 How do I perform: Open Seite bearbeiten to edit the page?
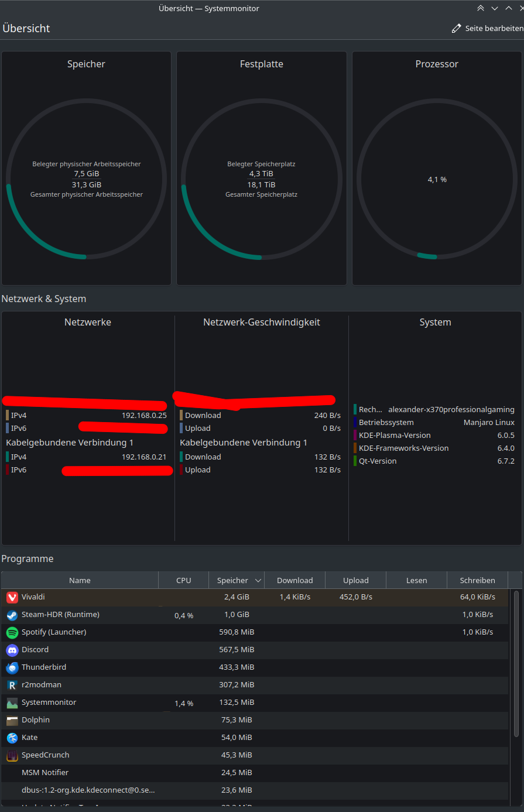point(487,28)
